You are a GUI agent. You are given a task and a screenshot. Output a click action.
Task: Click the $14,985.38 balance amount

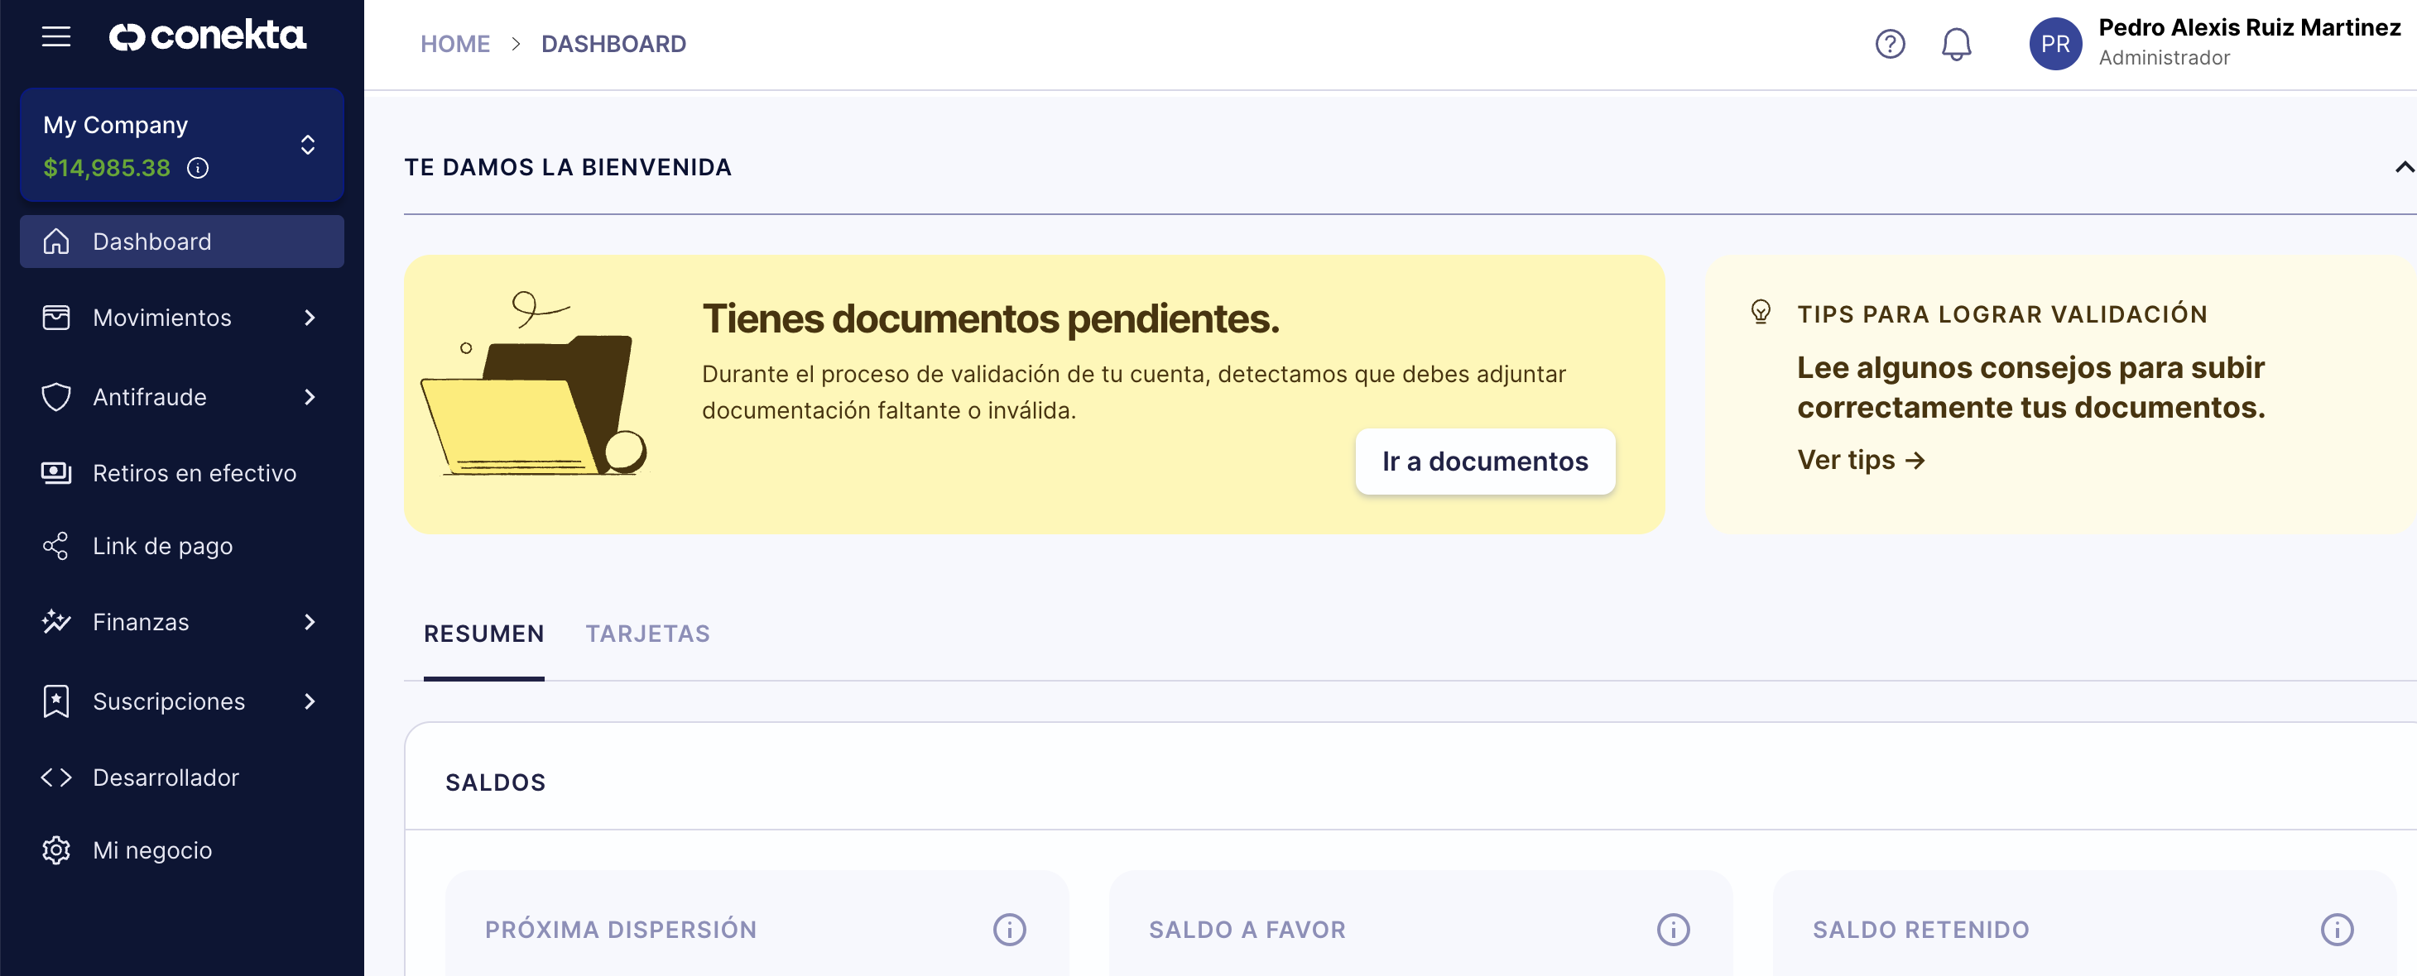coord(107,168)
